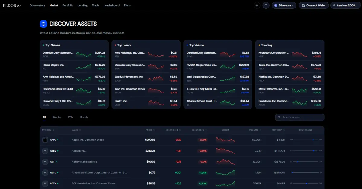
Task: Open Fold Holdings in Top Losers
Action: tap(146, 54)
